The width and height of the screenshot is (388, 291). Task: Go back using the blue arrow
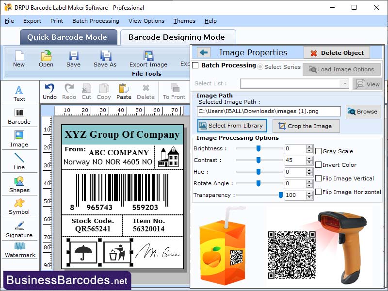click(x=204, y=52)
